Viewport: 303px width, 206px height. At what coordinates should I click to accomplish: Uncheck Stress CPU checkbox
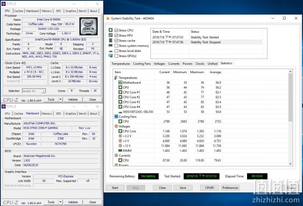(x=116, y=30)
